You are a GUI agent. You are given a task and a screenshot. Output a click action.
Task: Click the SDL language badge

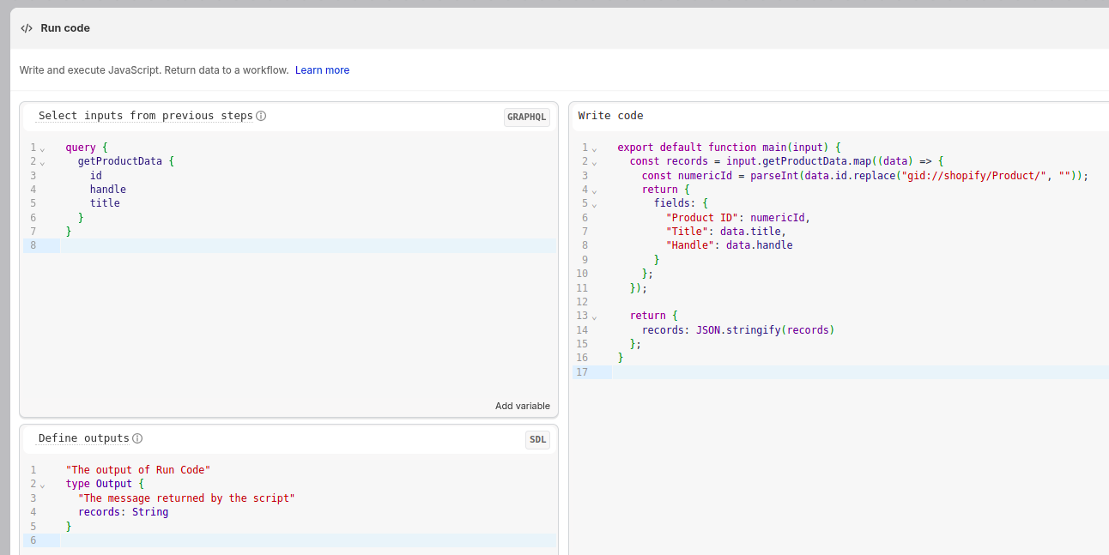tap(537, 440)
